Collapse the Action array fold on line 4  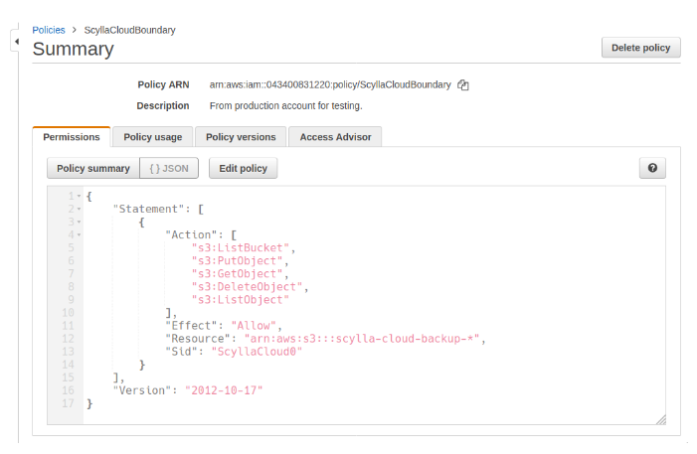(80, 234)
